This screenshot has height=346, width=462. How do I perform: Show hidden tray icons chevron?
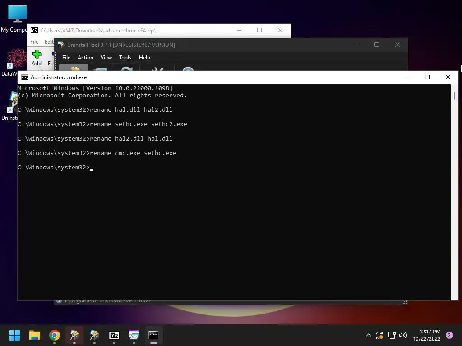tap(368, 335)
